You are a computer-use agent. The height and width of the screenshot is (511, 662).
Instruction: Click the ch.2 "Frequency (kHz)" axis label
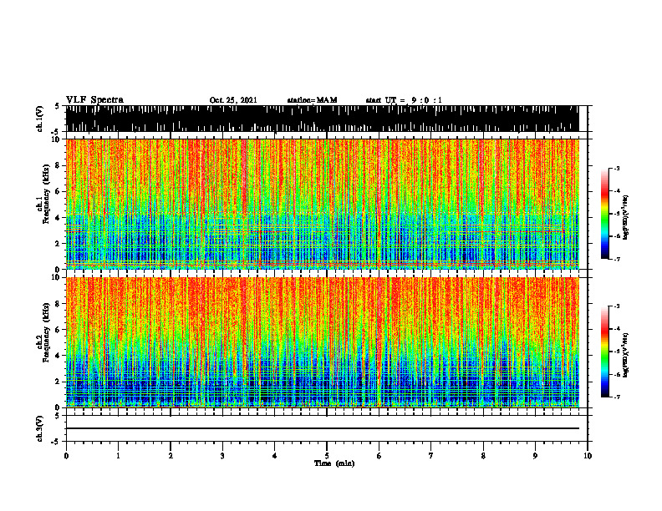pos(46,332)
